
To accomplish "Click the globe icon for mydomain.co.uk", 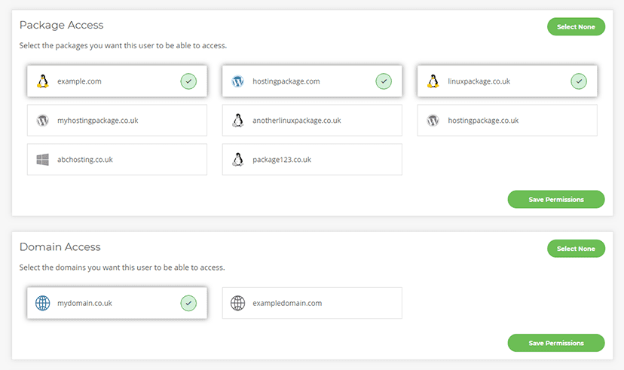I will point(43,303).
